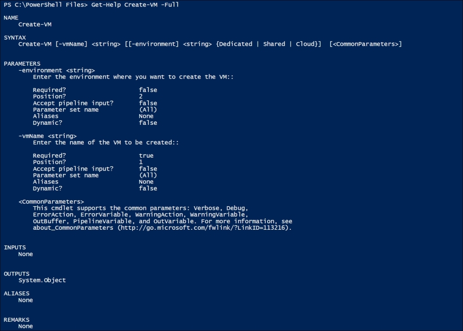Click the INPUTS section heading
This screenshot has width=463, height=331.
coord(15,248)
